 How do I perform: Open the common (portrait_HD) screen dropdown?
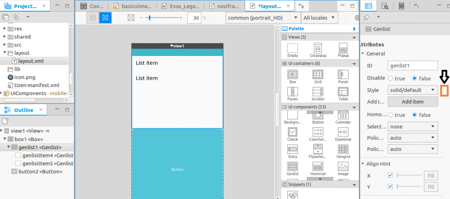262,18
